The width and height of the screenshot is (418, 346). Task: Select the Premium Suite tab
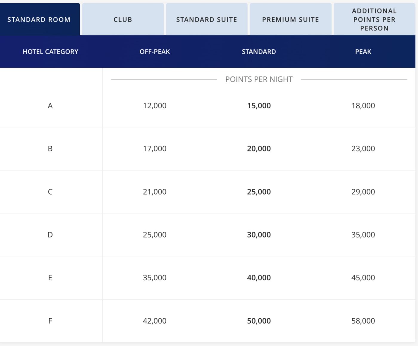pos(290,19)
